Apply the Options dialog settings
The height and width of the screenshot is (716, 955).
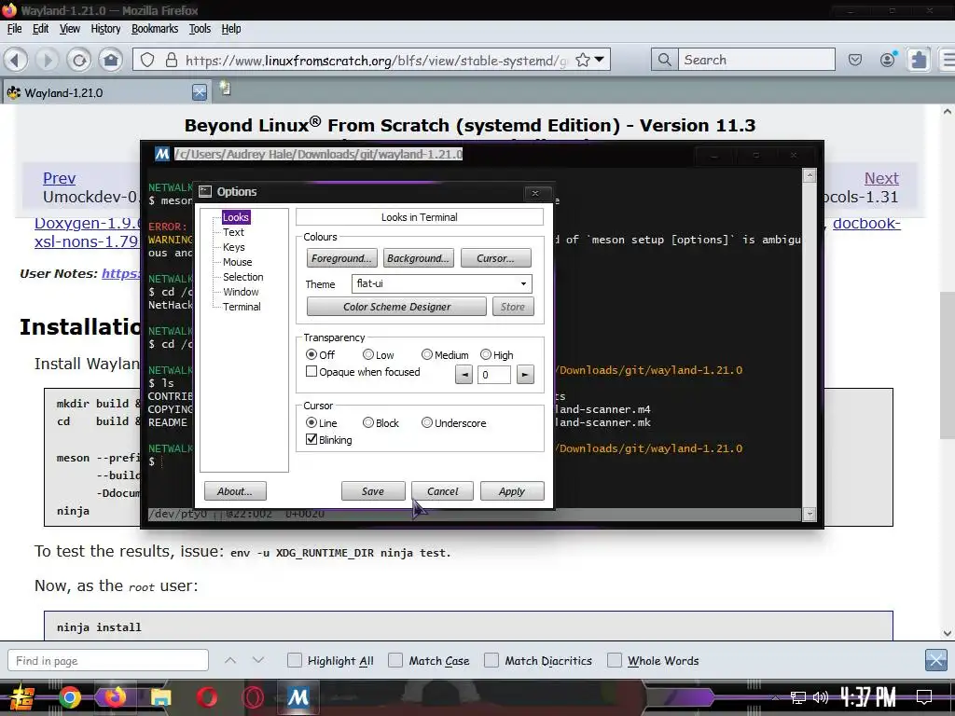click(512, 490)
